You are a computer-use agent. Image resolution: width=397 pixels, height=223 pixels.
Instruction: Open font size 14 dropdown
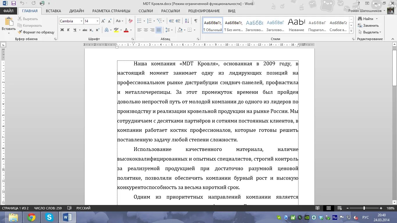pyautogui.click(x=97, y=21)
